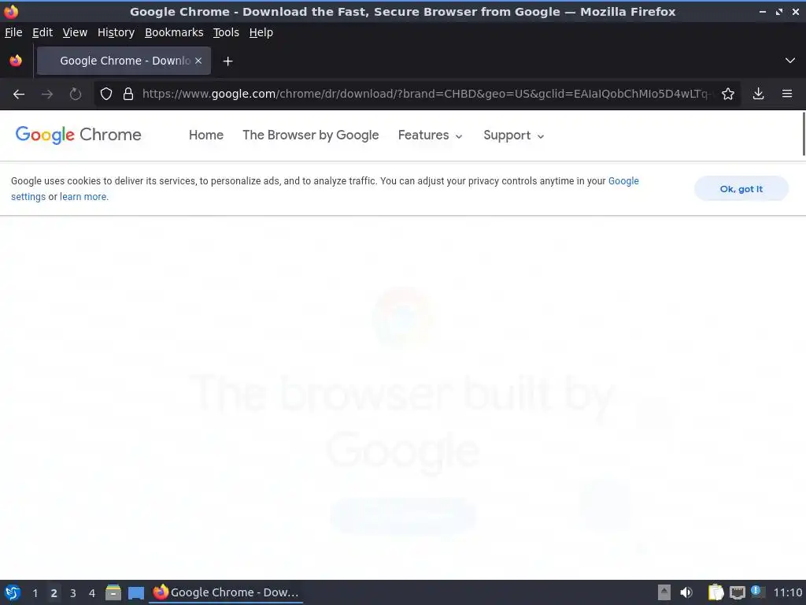Open update notifier tray icon
The image size is (806, 605).
click(757, 592)
